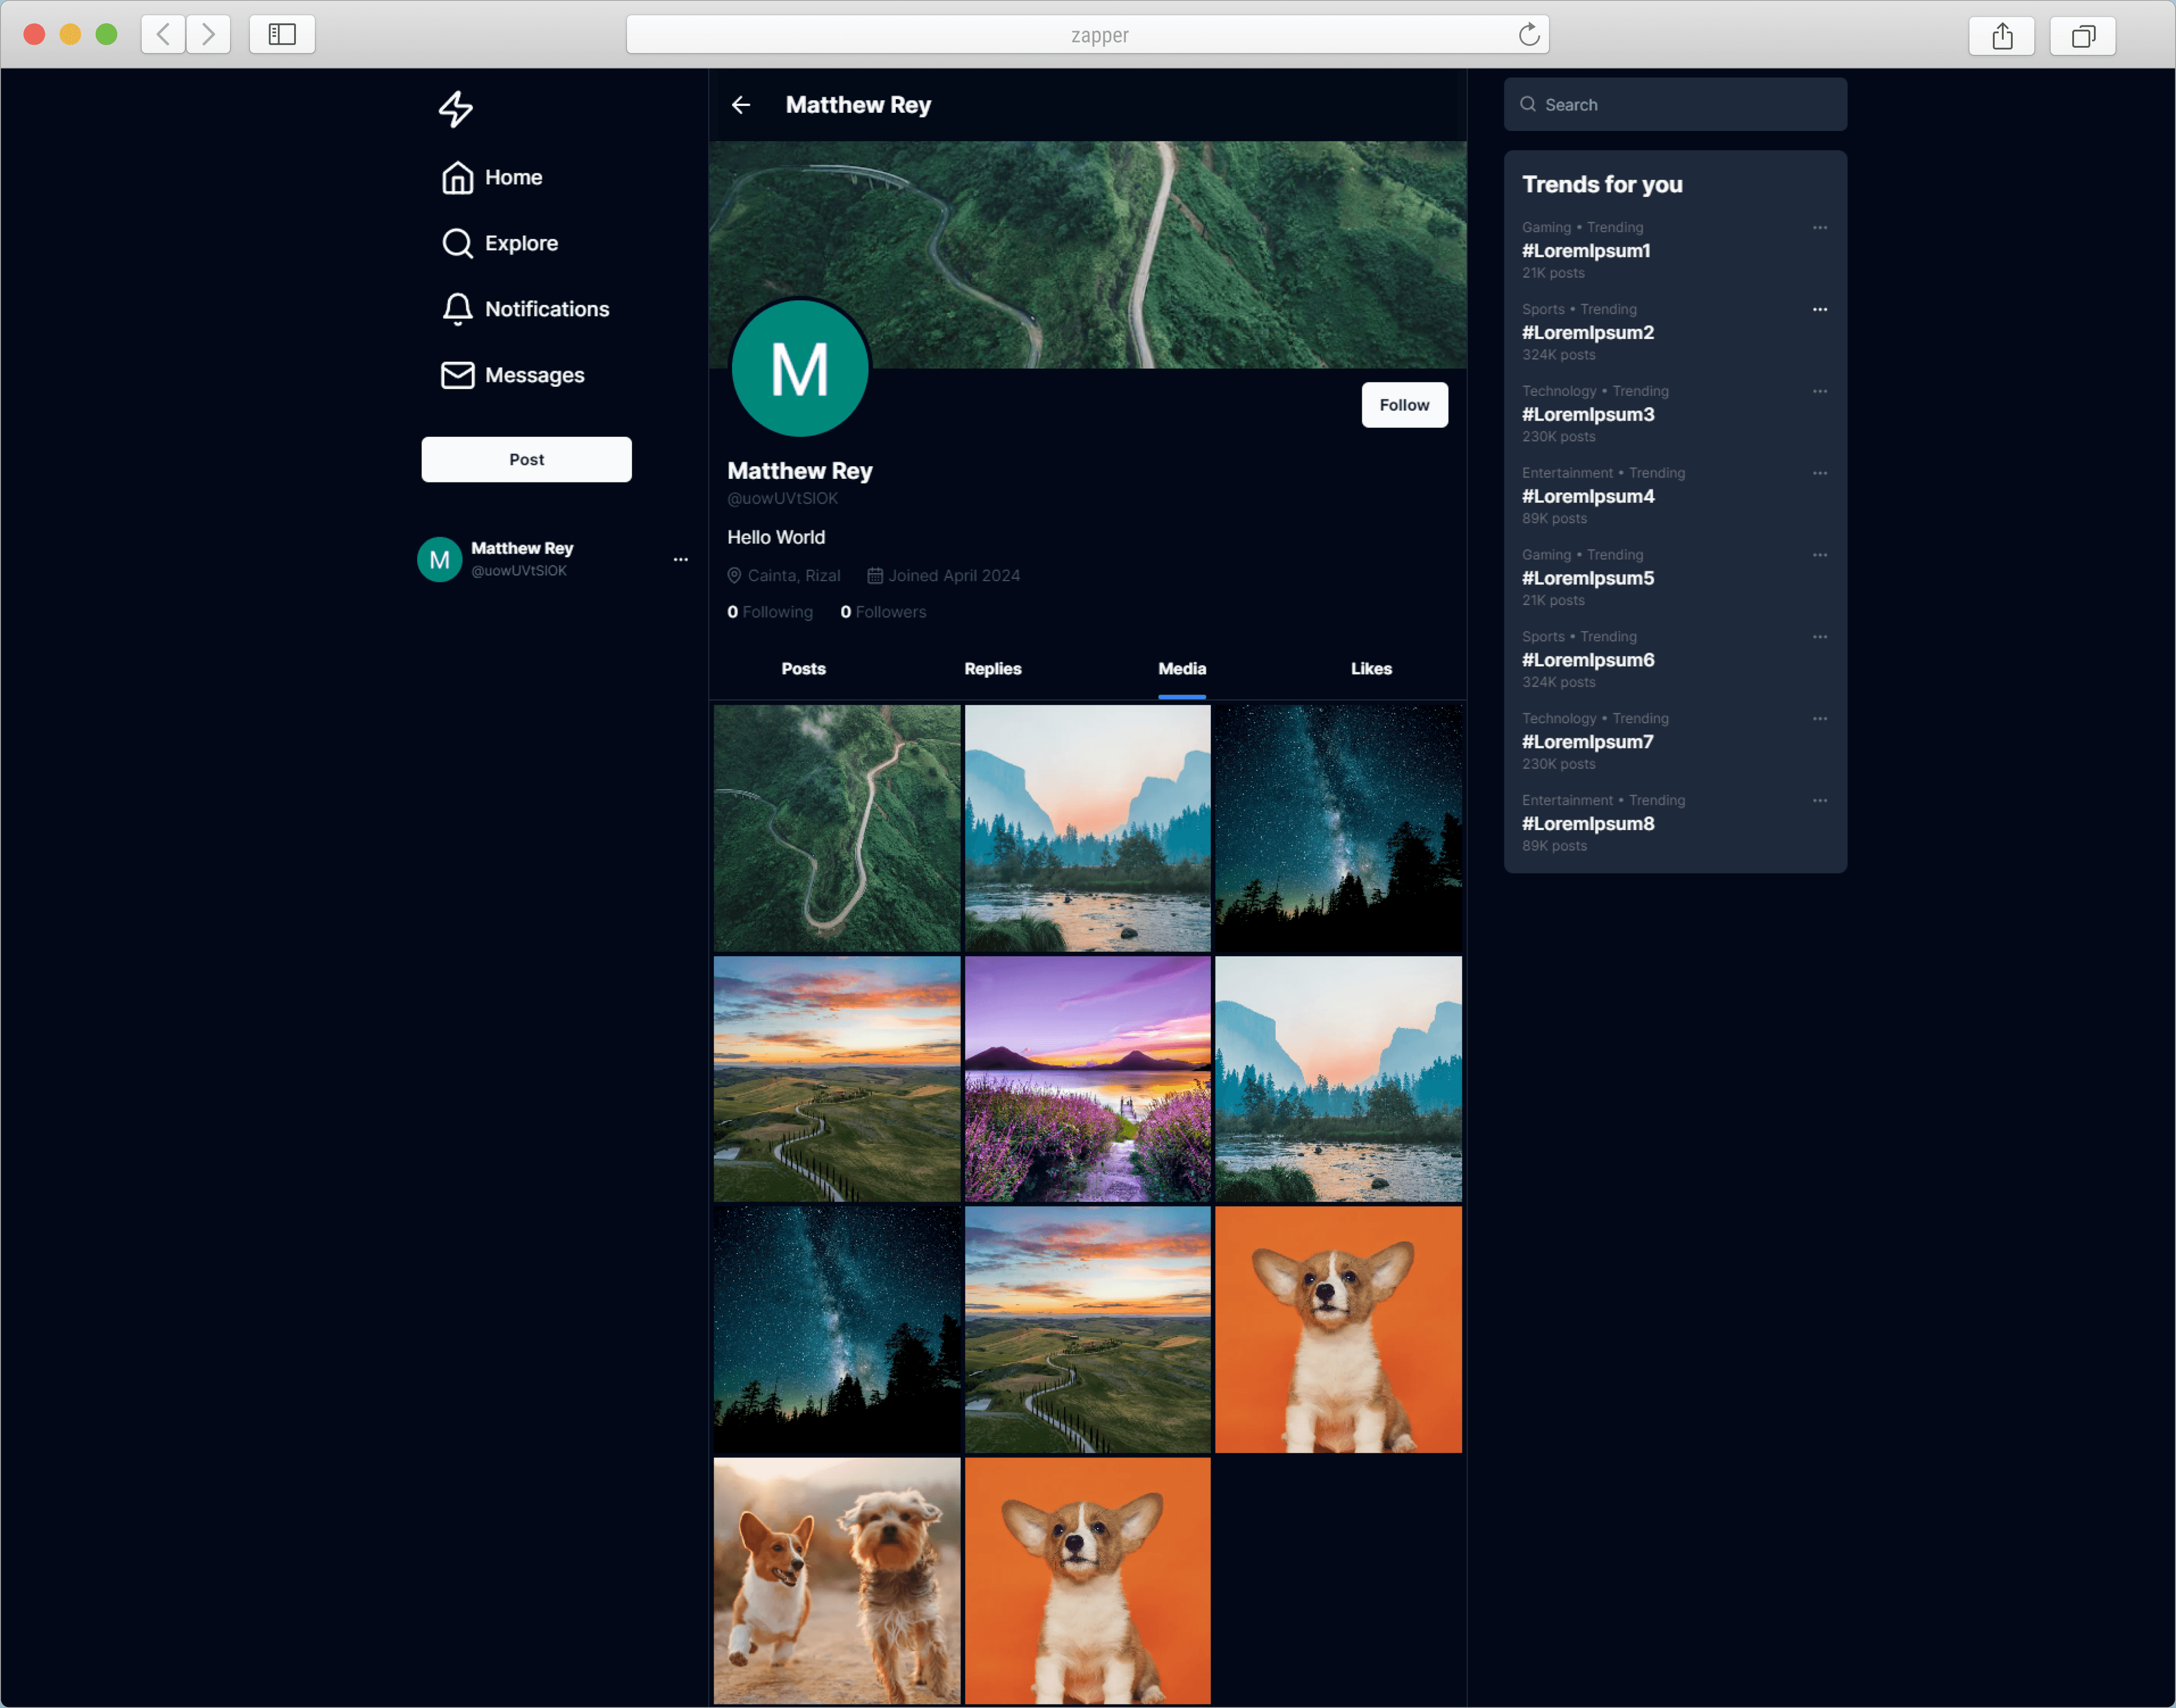Click the Followers count link

885,611
